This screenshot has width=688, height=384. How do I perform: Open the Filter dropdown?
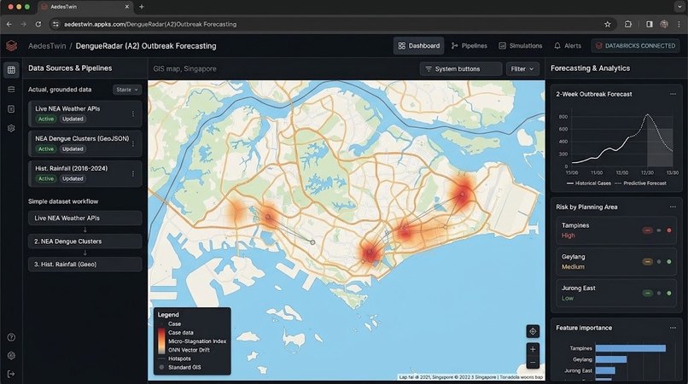click(522, 69)
